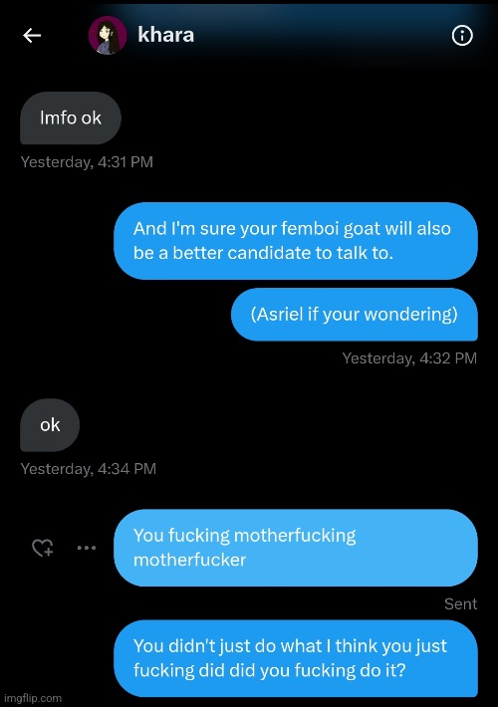
Task: Click the 'Yesterday, 4:32 PM' timestamp
Action: (x=409, y=358)
